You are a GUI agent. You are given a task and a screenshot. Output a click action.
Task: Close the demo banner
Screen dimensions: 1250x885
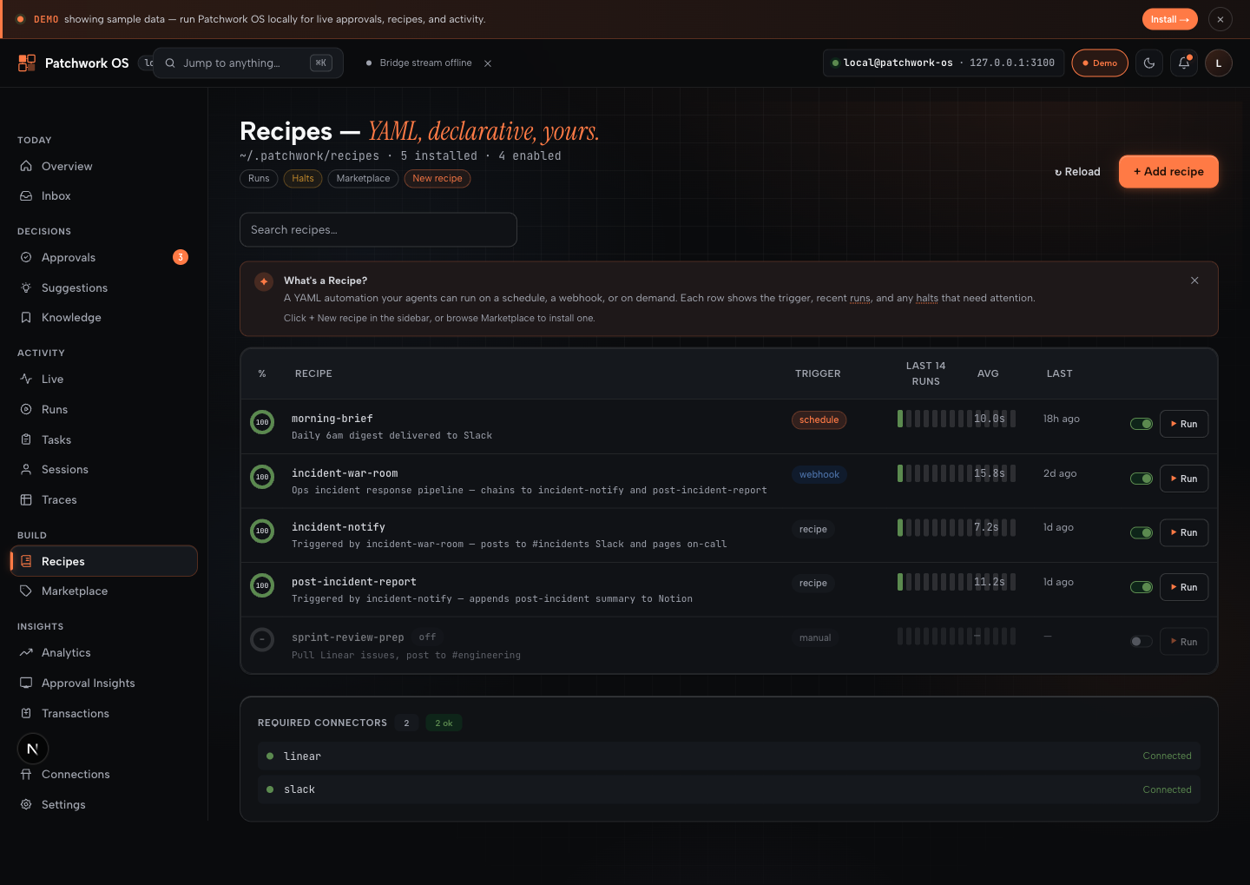(1220, 19)
